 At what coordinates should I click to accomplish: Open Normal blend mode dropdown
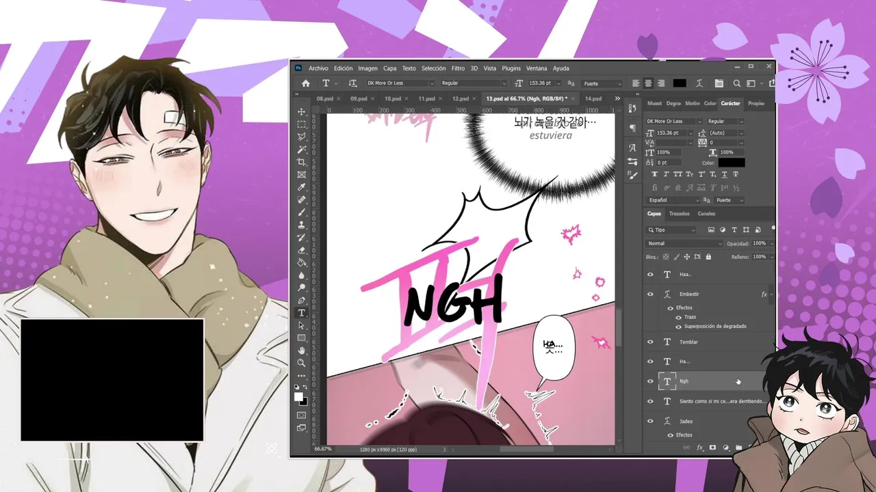point(684,243)
